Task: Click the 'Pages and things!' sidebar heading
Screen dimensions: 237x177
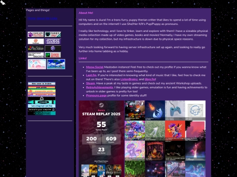Action: (x=38, y=10)
